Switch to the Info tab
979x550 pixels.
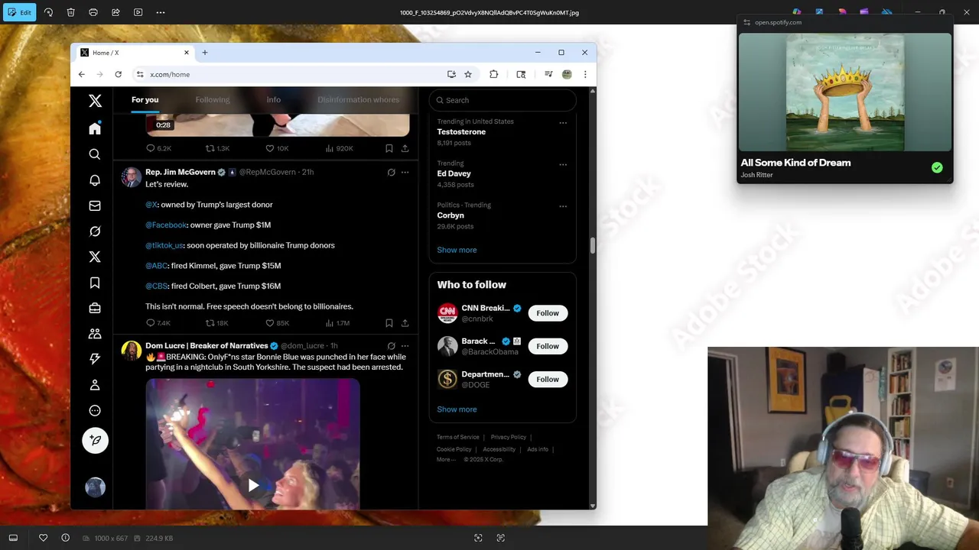(273, 100)
